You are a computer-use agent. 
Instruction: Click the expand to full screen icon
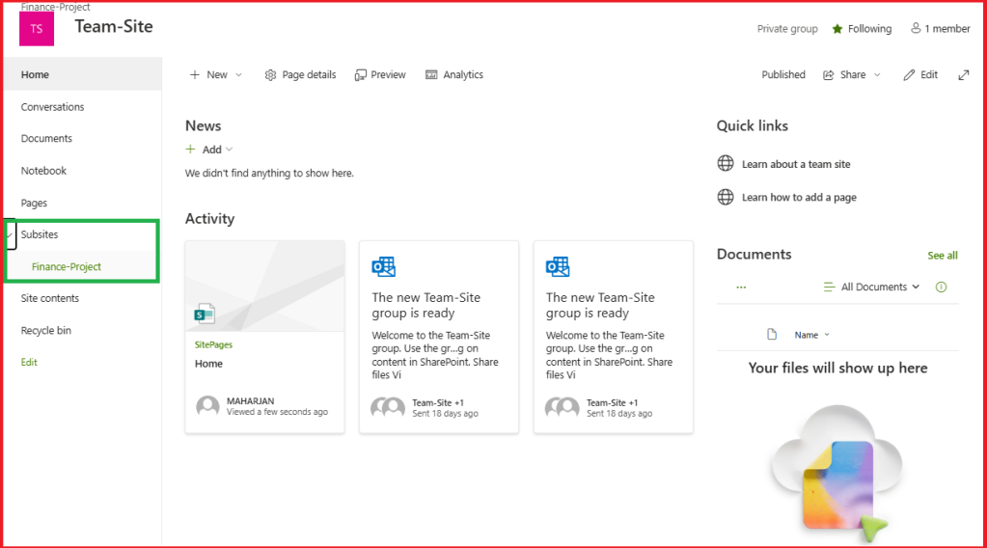tap(963, 75)
